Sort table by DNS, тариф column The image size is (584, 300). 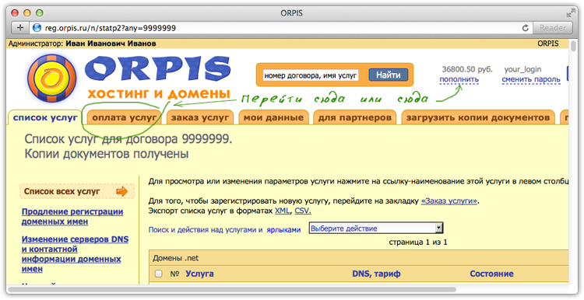point(376,274)
